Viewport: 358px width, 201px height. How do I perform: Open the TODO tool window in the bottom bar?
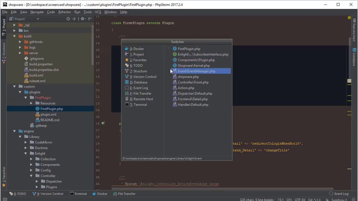[18, 194]
